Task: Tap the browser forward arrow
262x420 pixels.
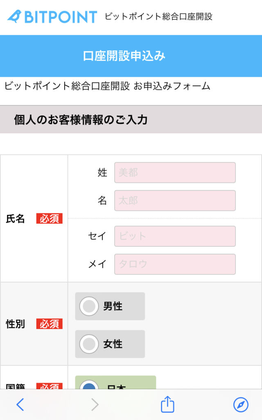Action: (95, 404)
